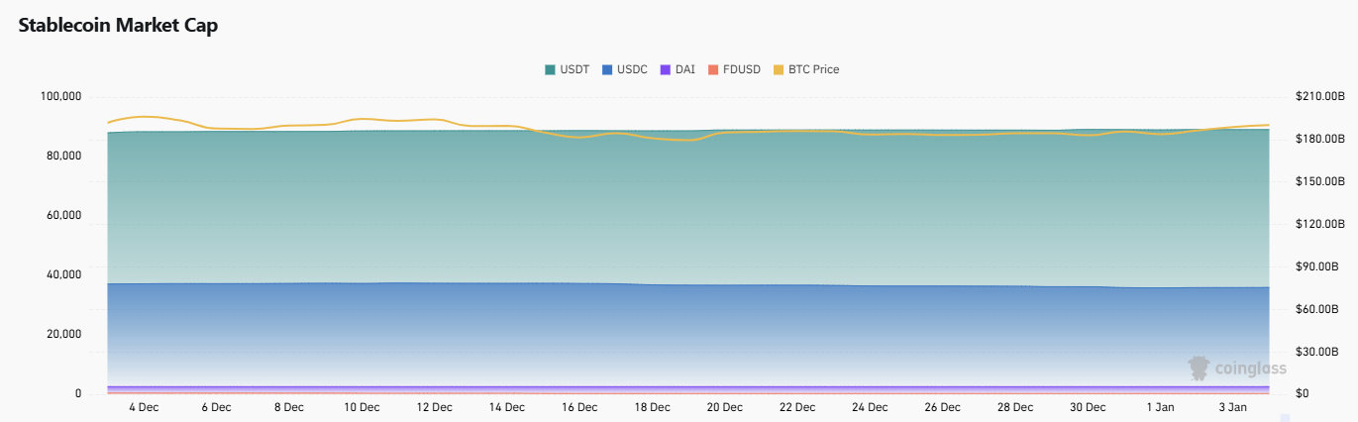The width and height of the screenshot is (1358, 422).
Task: Click the $90.00B right axis label
Action: tap(1316, 267)
